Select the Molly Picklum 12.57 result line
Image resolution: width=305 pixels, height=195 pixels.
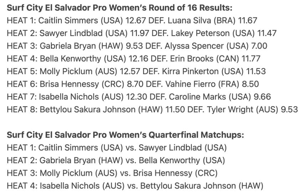(136, 71)
